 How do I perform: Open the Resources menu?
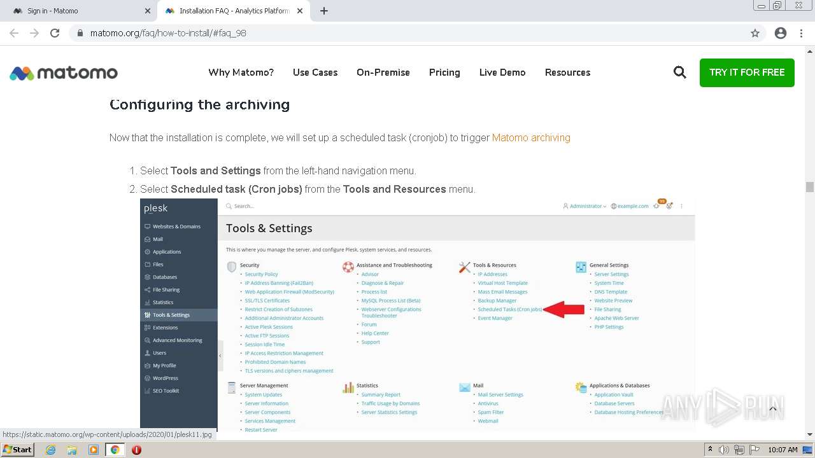567,73
